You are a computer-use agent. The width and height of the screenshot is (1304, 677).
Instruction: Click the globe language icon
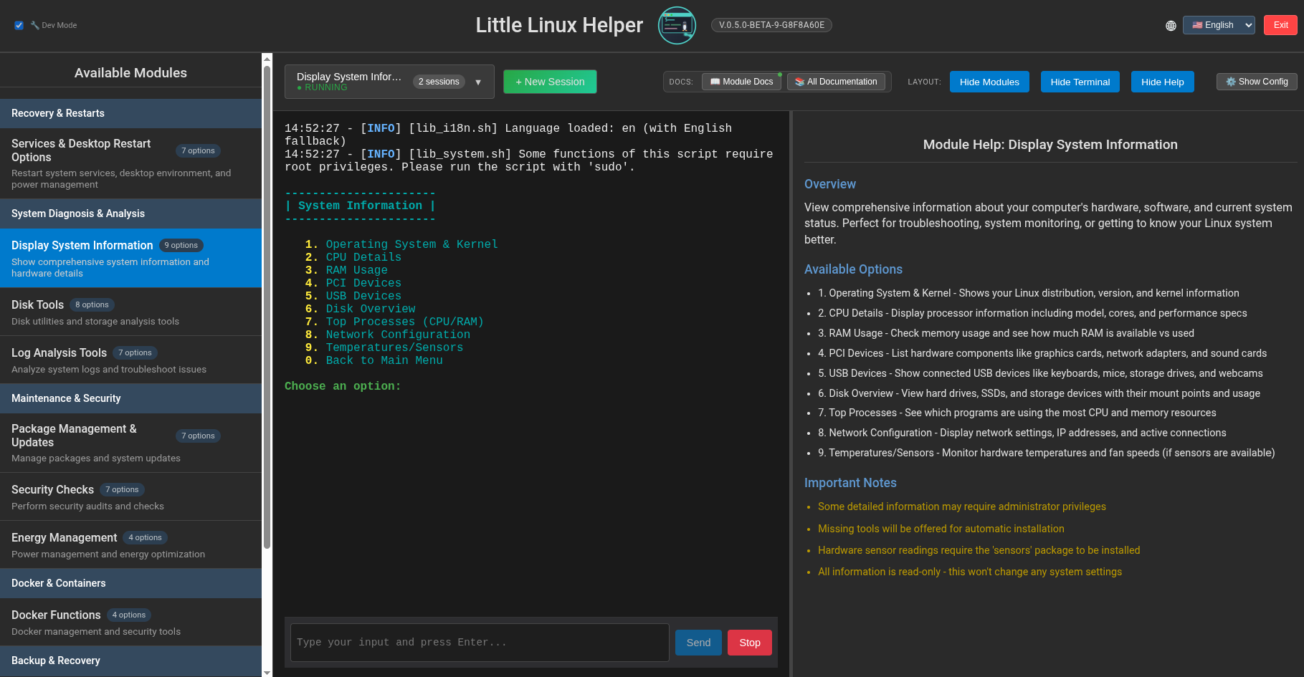coord(1171,26)
